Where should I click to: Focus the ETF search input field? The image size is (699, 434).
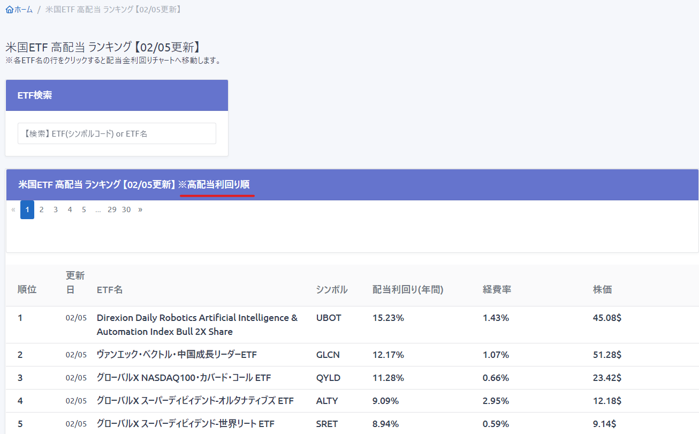point(117,133)
